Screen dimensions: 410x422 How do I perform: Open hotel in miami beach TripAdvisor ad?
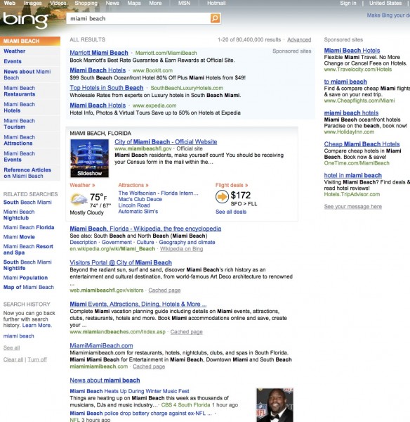pos(352,175)
